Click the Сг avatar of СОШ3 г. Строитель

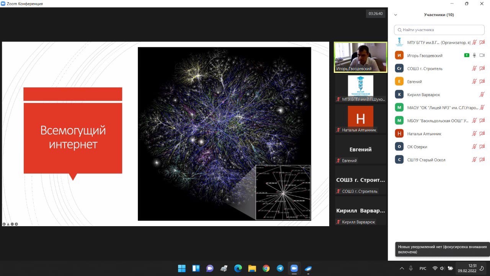tap(399, 68)
